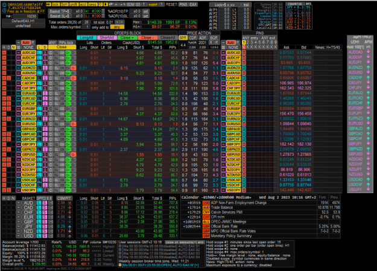Click the cyan LongAll button
Viewport: 377px width, 271px height.
tap(86, 38)
